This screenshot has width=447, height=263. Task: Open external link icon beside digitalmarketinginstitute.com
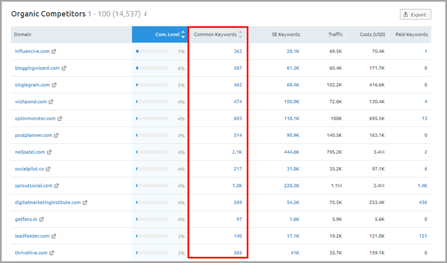coord(85,202)
